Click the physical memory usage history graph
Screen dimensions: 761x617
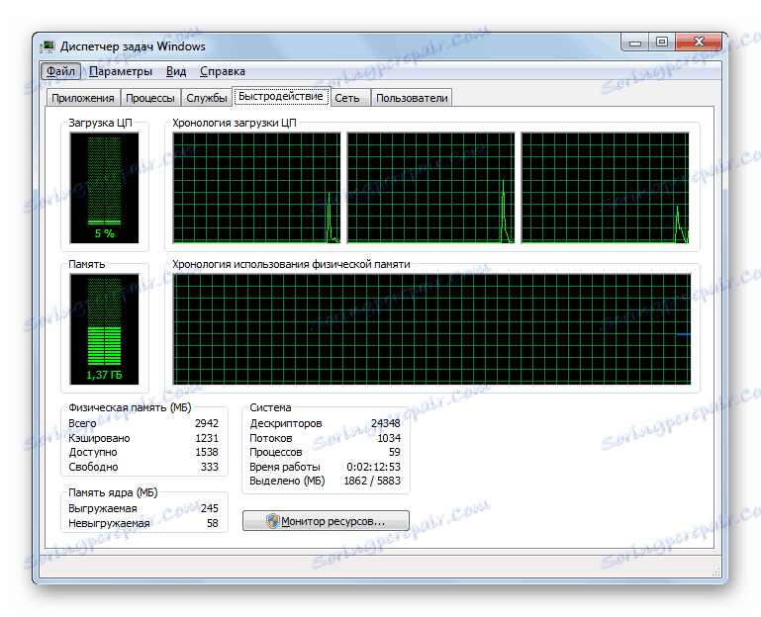(431, 329)
